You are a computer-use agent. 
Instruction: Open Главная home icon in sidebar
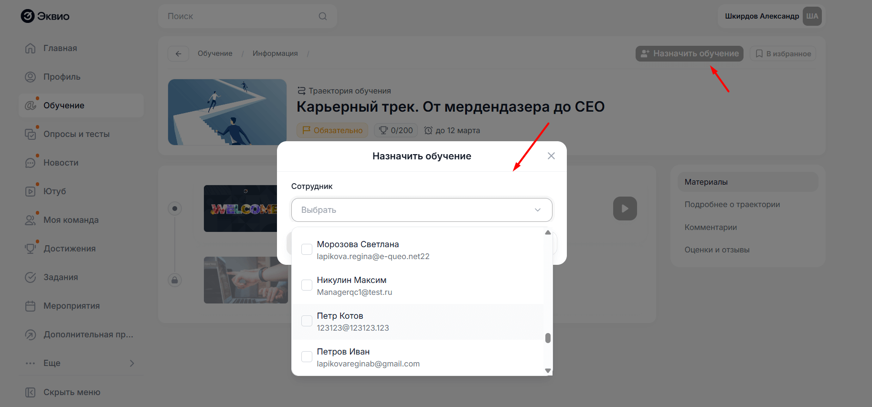point(30,48)
